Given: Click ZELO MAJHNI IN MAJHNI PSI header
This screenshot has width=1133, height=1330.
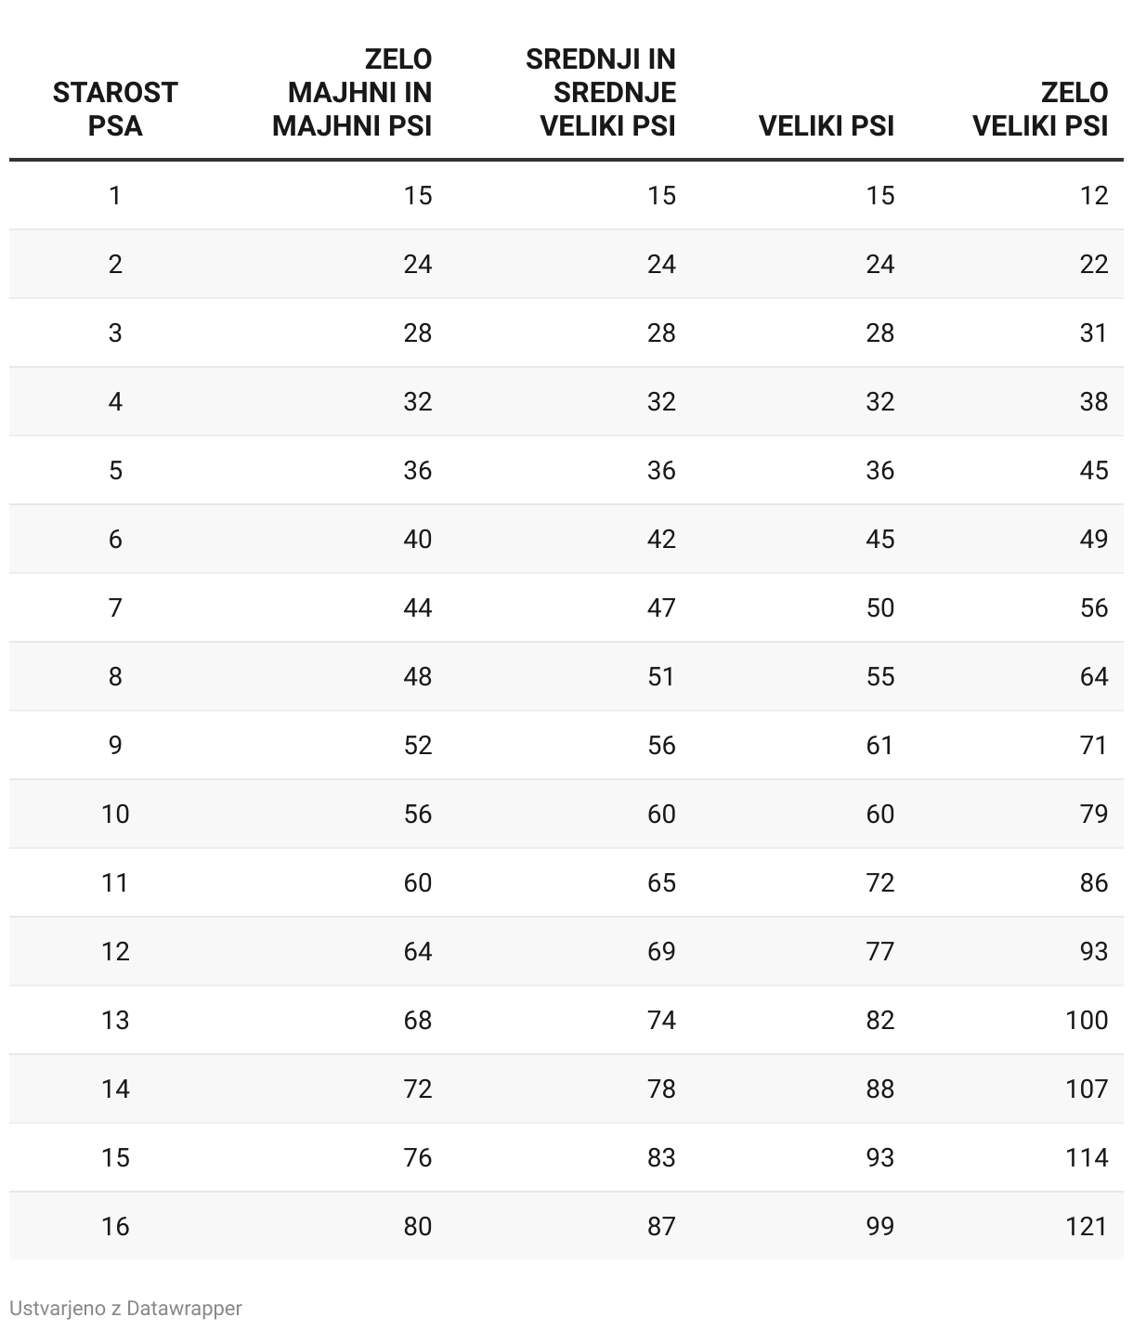Looking at the screenshot, I should 352,92.
